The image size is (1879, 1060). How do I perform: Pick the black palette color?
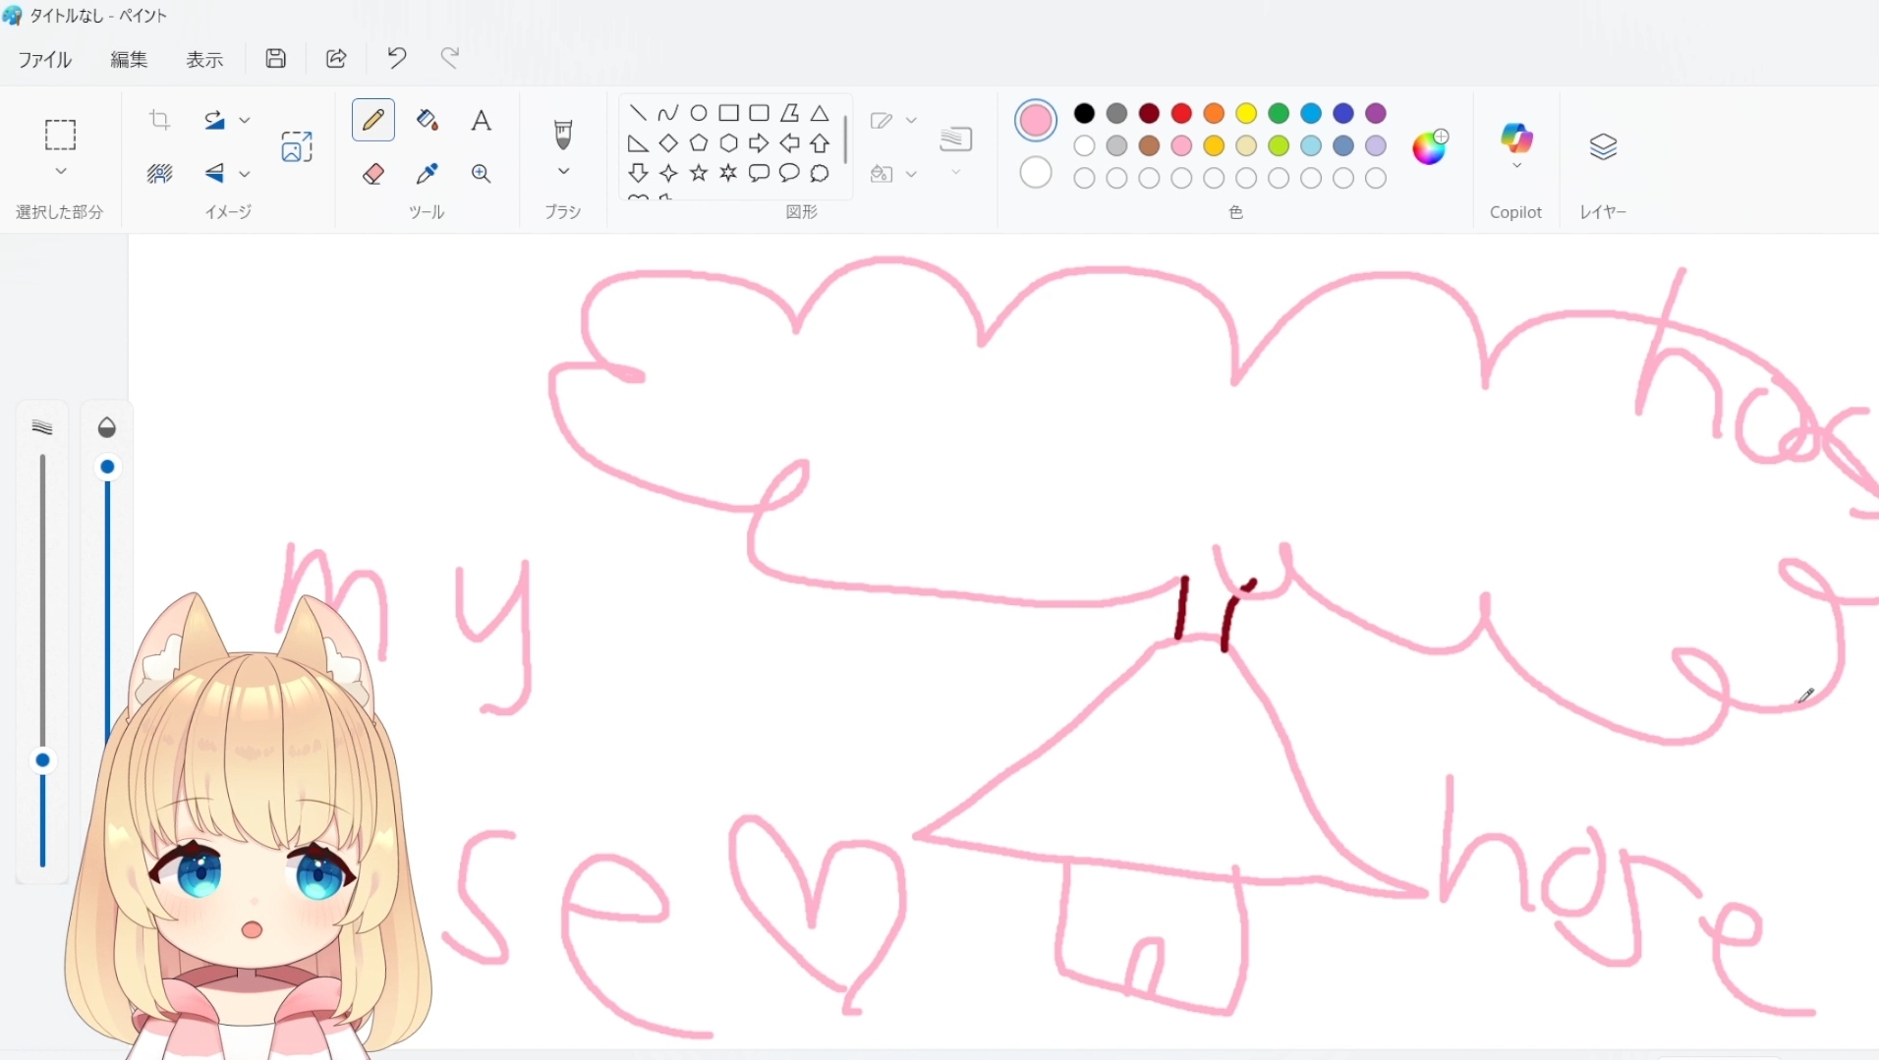click(x=1084, y=113)
